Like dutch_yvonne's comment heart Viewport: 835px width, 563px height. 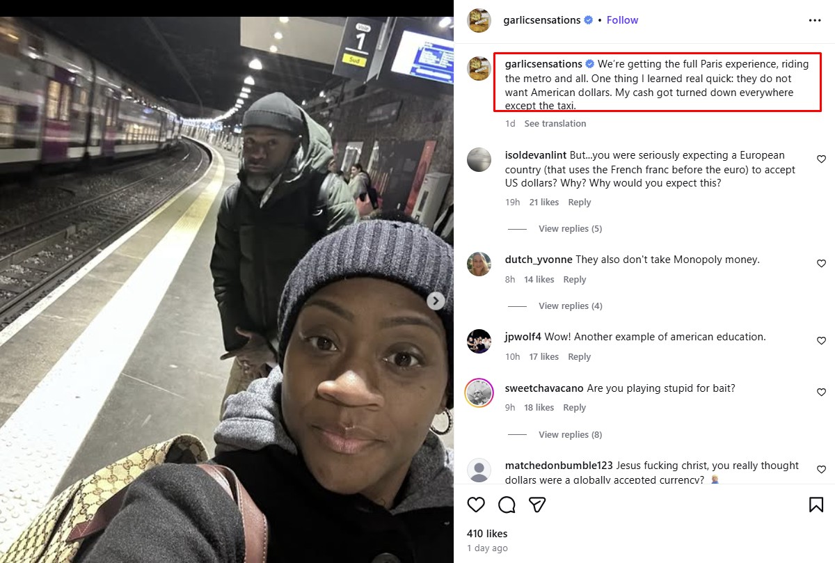(821, 264)
